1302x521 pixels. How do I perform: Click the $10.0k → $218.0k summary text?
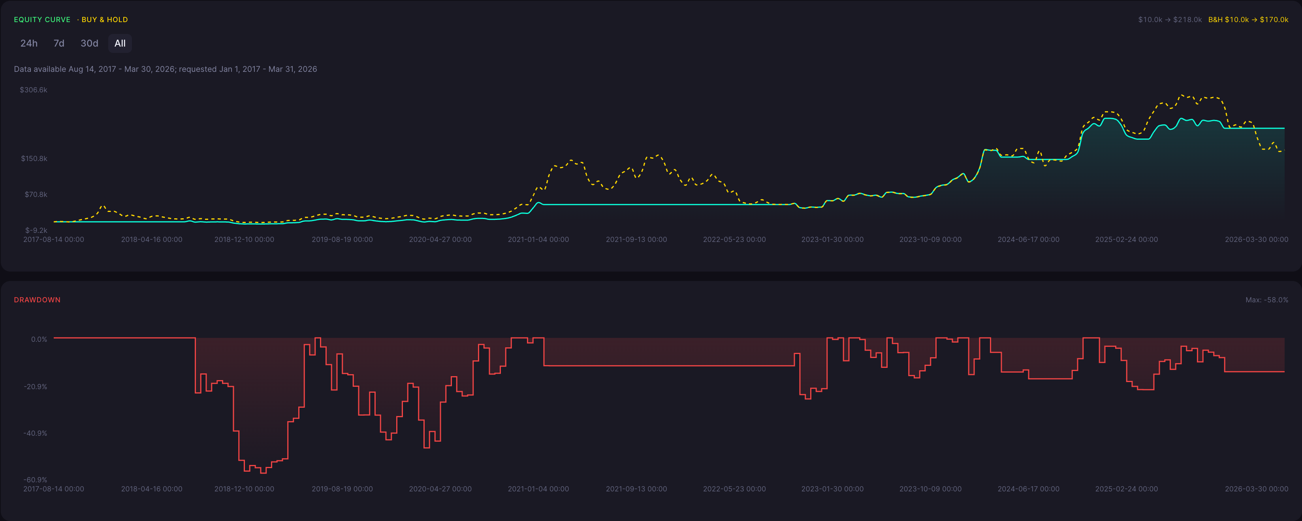pos(1170,20)
